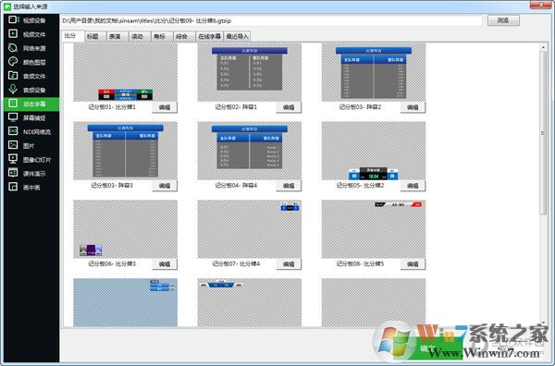Switch to the 最近导入 tab
This screenshot has height=366, width=555.
coord(238,36)
